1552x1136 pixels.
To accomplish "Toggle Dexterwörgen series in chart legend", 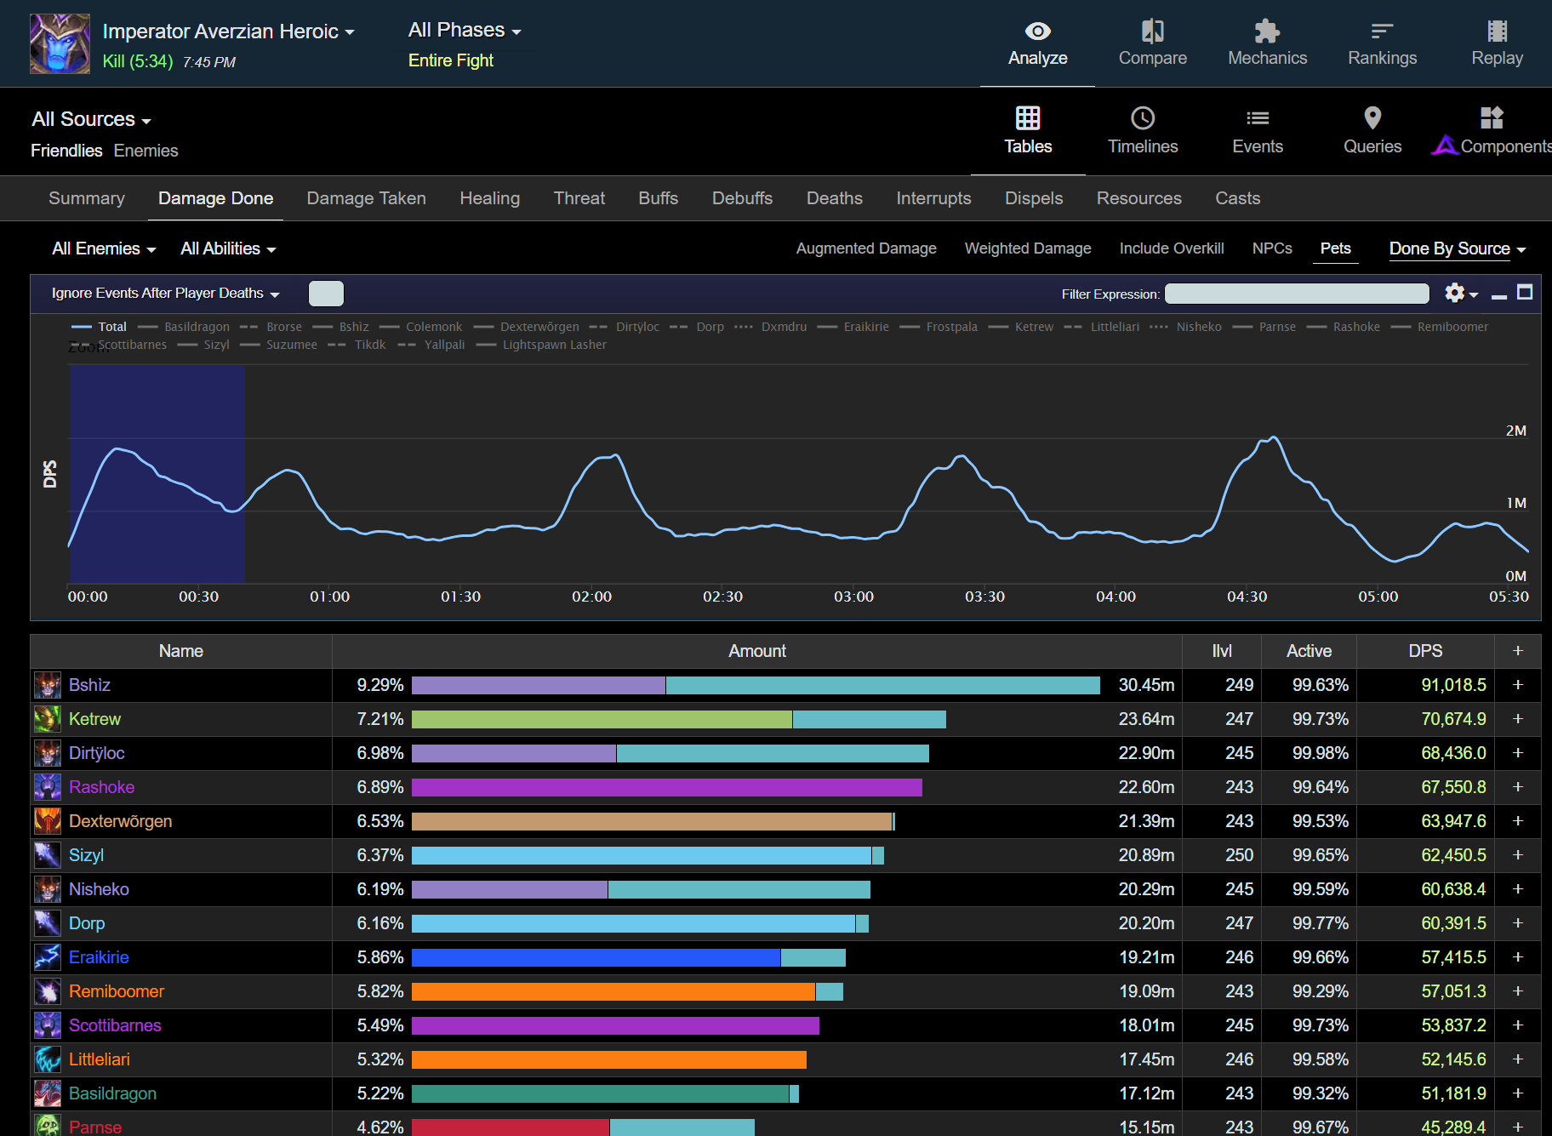I will (539, 327).
